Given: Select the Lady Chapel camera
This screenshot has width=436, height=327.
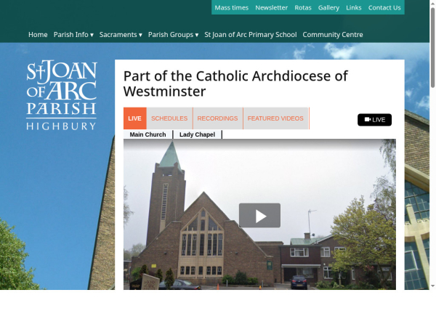Looking at the screenshot, I should click(x=197, y=134).
